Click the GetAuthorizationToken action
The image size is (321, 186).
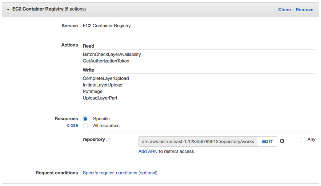point(106,61)
